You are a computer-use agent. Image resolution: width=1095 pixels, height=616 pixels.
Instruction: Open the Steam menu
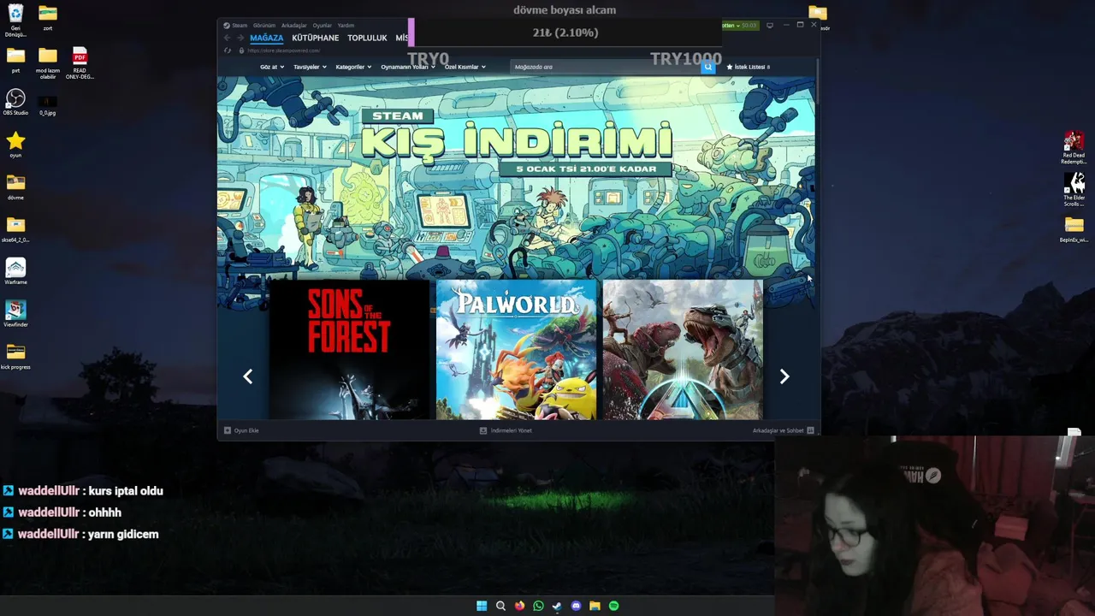(235, 25)
